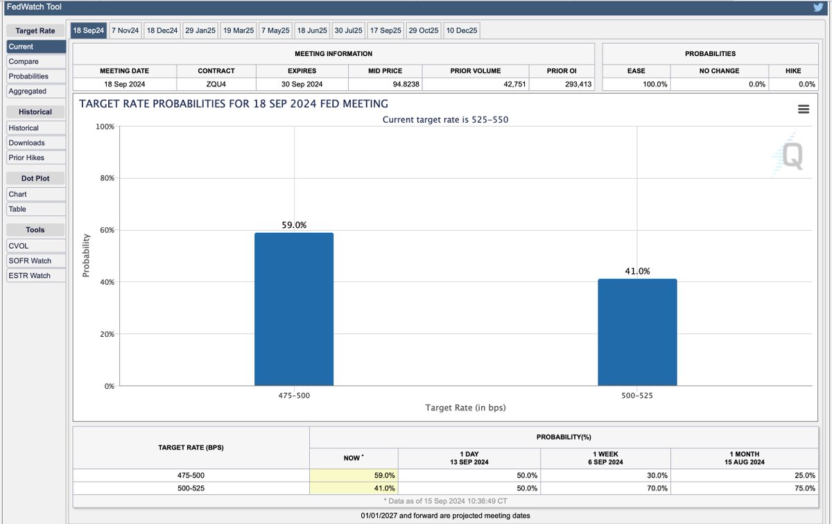Screen dimensions: 832x524
Task: Open the 19 Mar25 meeting tab
Action: (x=239, y=30)
